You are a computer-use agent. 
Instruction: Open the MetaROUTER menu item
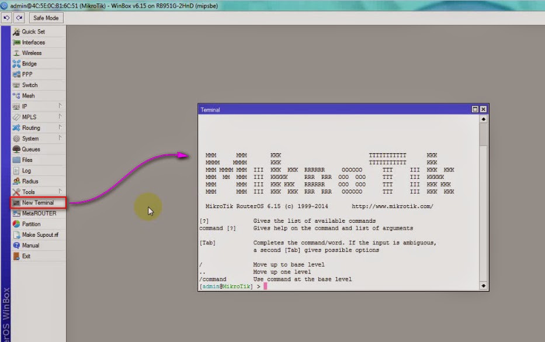[x=38, y=213]
